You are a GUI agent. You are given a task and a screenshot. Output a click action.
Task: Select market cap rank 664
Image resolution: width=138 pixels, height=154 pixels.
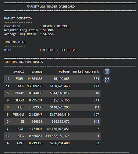pyautogui.click(x=96, y=79)
